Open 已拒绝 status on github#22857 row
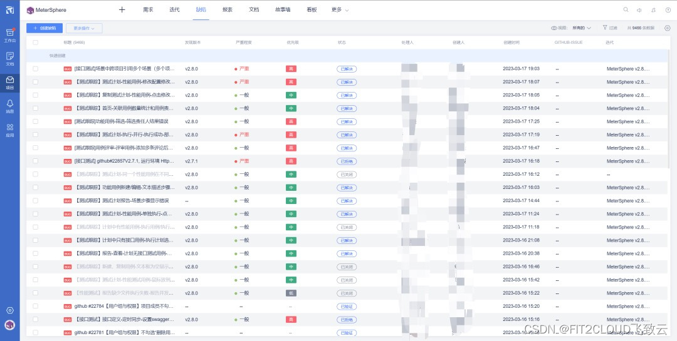Screen dimensions: 677x341 [347, 161]
